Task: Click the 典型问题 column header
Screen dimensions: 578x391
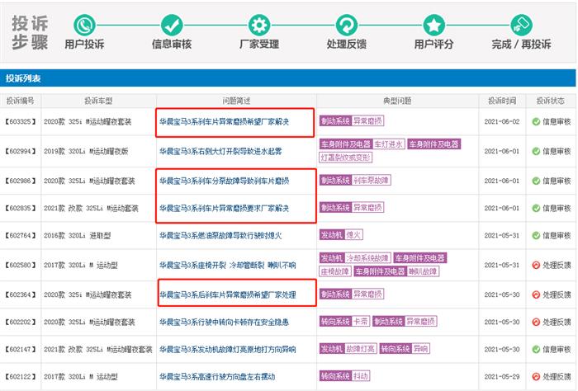Action: [x=397, y=101]
